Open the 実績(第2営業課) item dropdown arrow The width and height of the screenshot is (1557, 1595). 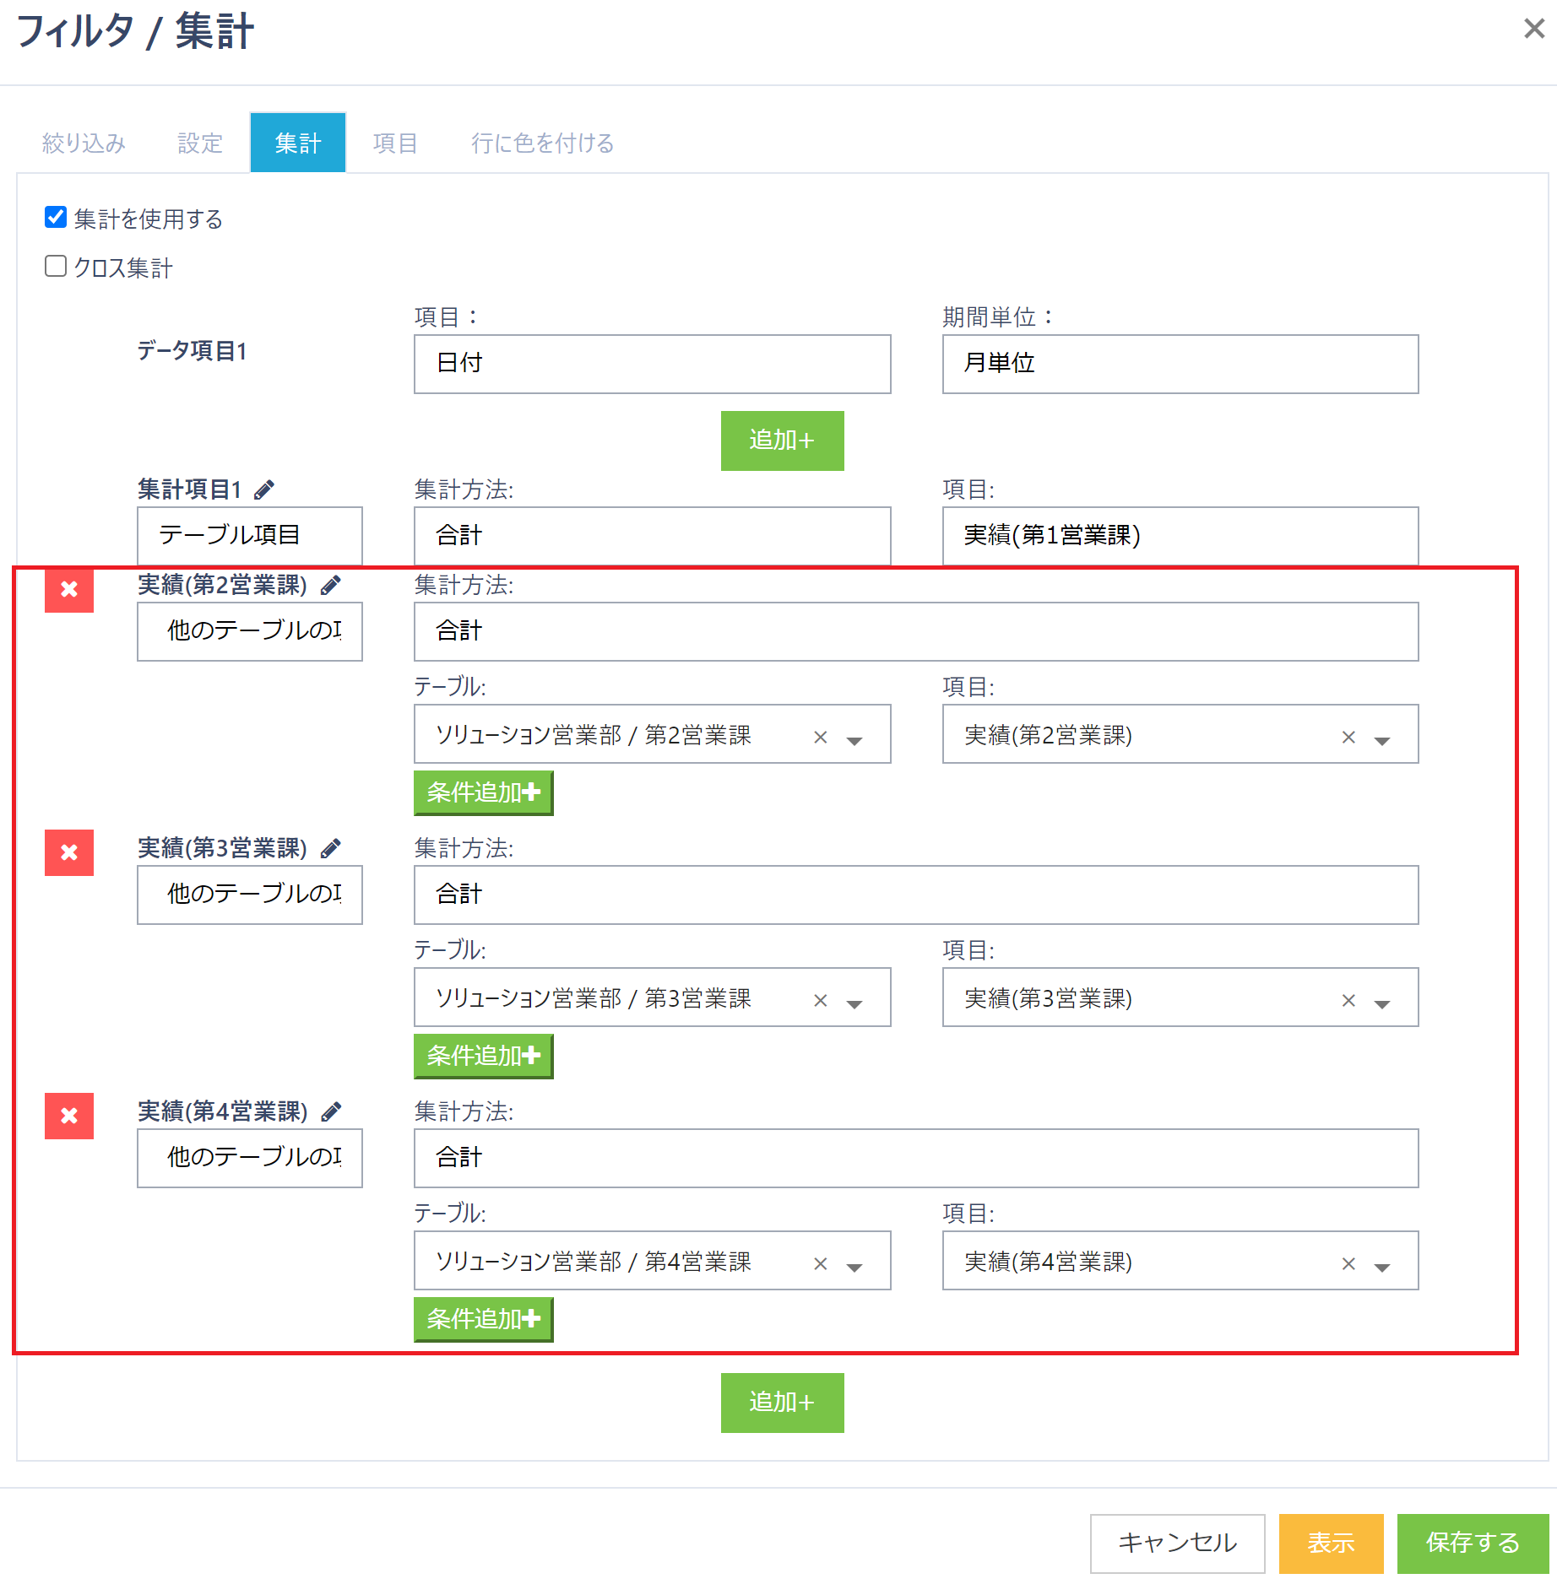pos(1382,740)
